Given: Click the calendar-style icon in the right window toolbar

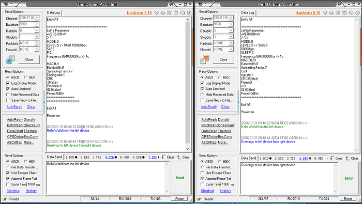Looking at the screenshot, I should (344, 13).
